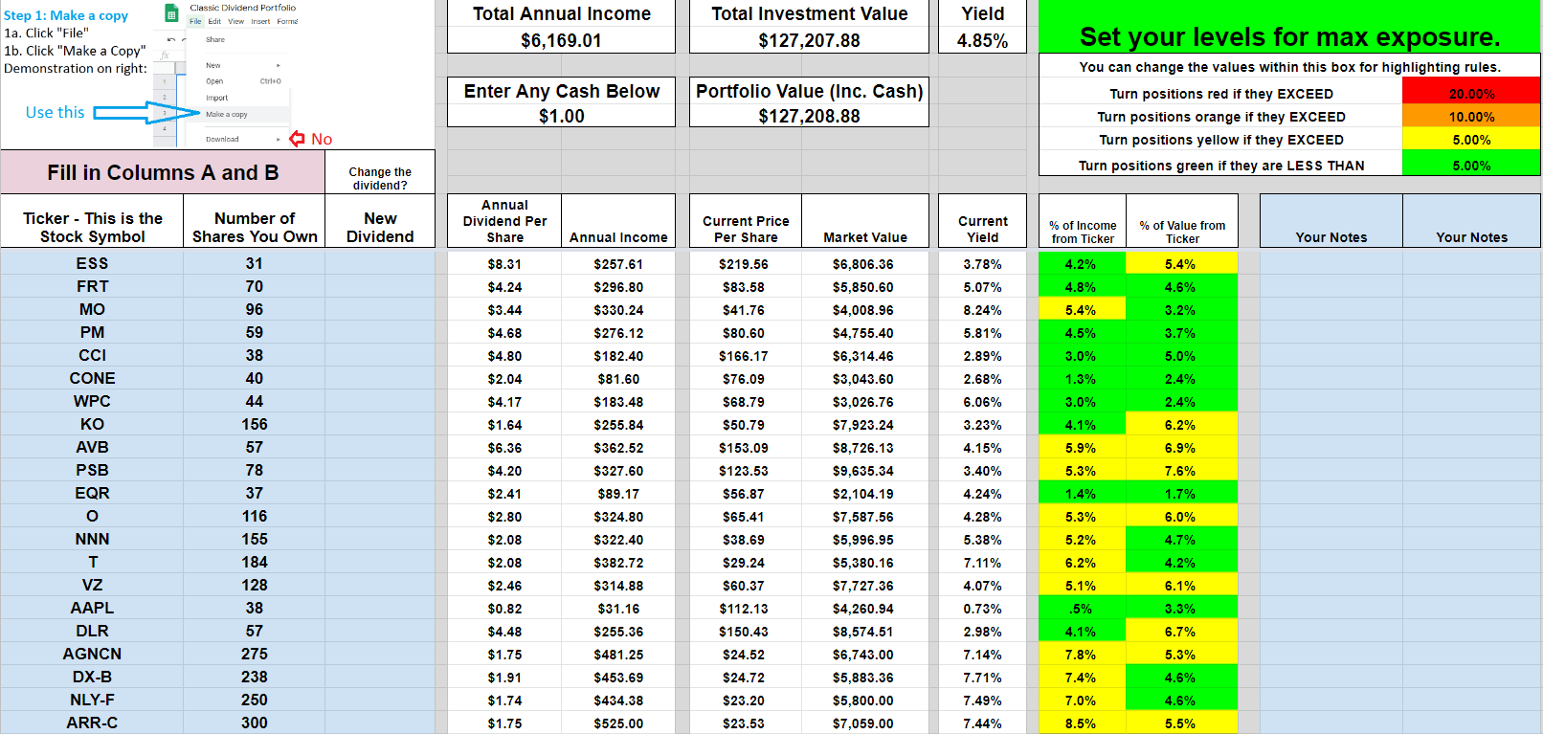Select the FRT ticker cell

coord(92,286)
